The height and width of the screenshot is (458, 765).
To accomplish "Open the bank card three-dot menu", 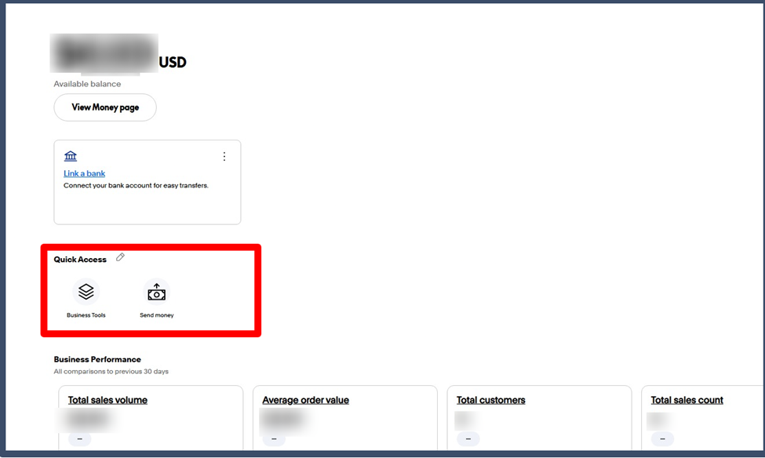I will tap(224, 156).
